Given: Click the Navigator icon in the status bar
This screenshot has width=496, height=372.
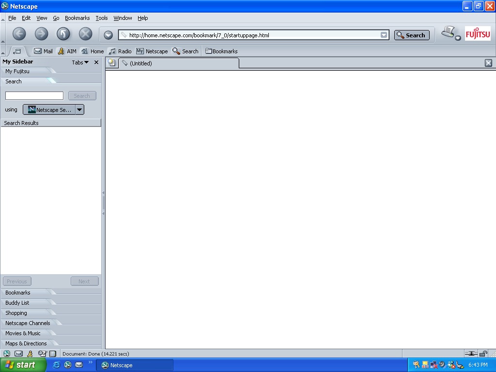Looking at the screenshot, I should coord(7,354).
